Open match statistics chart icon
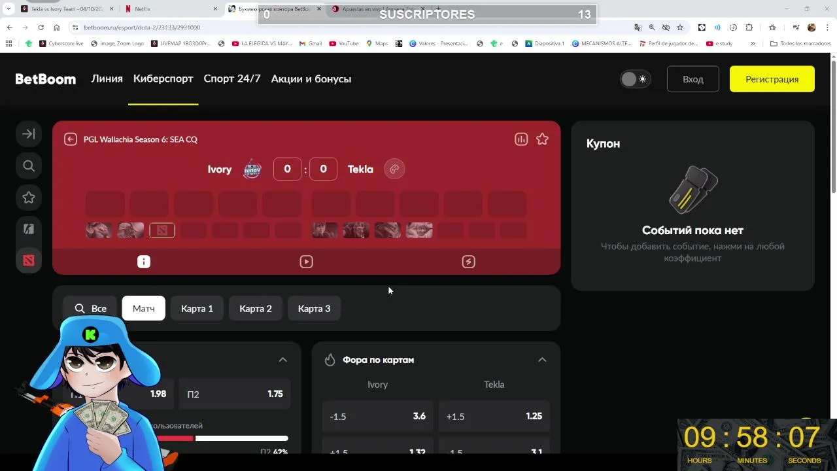 coord(521,139)
